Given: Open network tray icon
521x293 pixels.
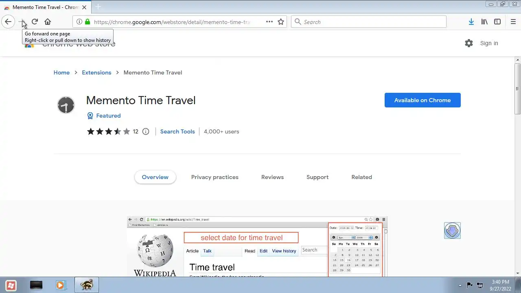Looking at the screenshot, I should 480,285.
